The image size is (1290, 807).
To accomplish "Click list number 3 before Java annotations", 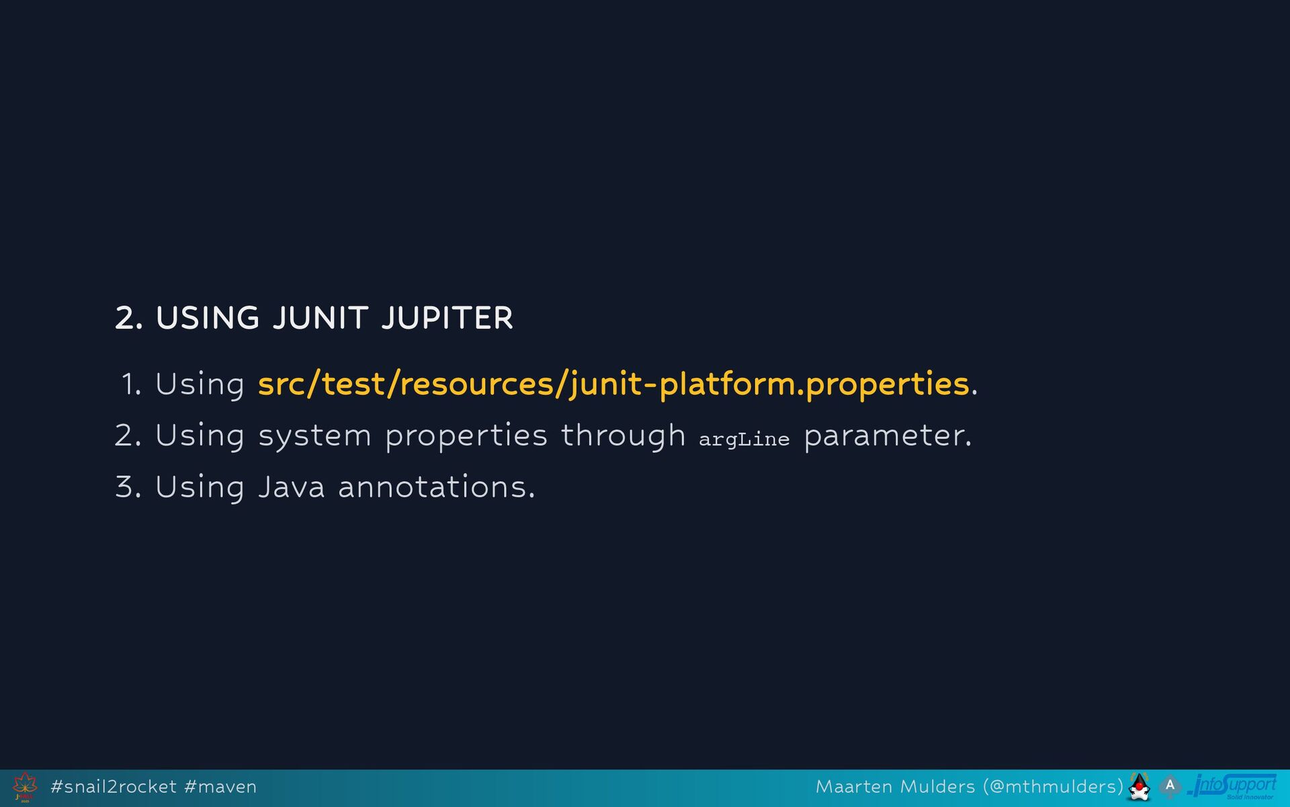I will pos(128,487).
